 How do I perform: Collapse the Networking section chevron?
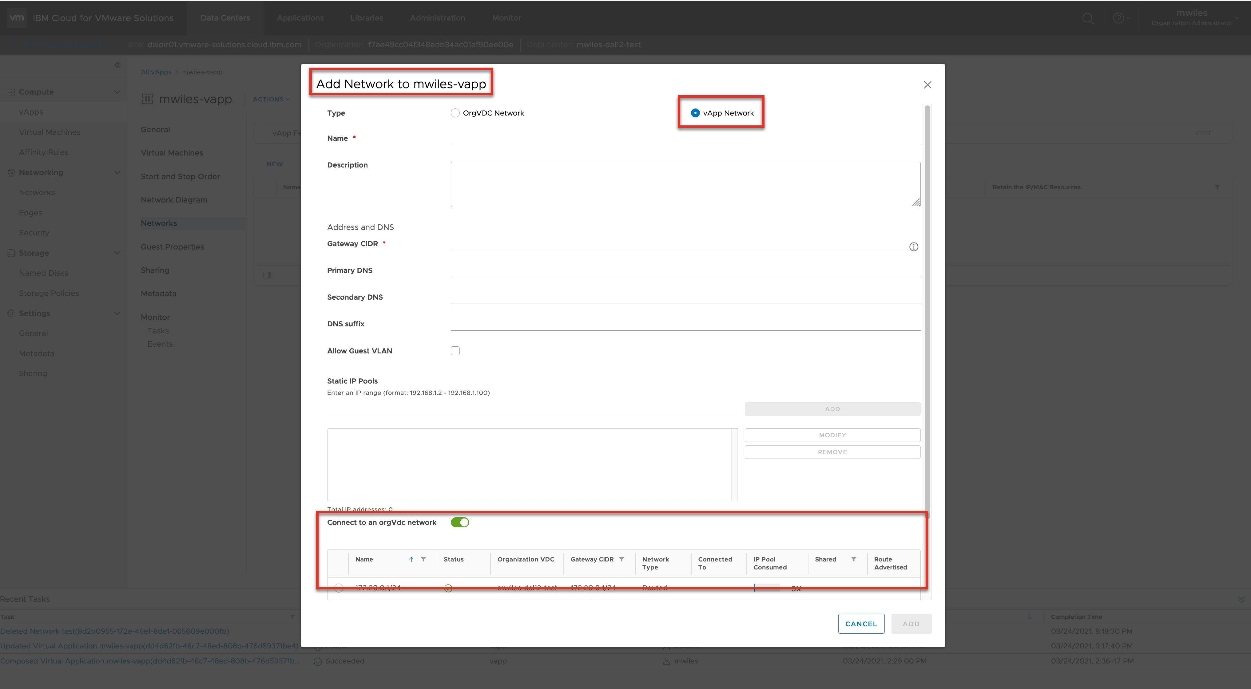117,173
